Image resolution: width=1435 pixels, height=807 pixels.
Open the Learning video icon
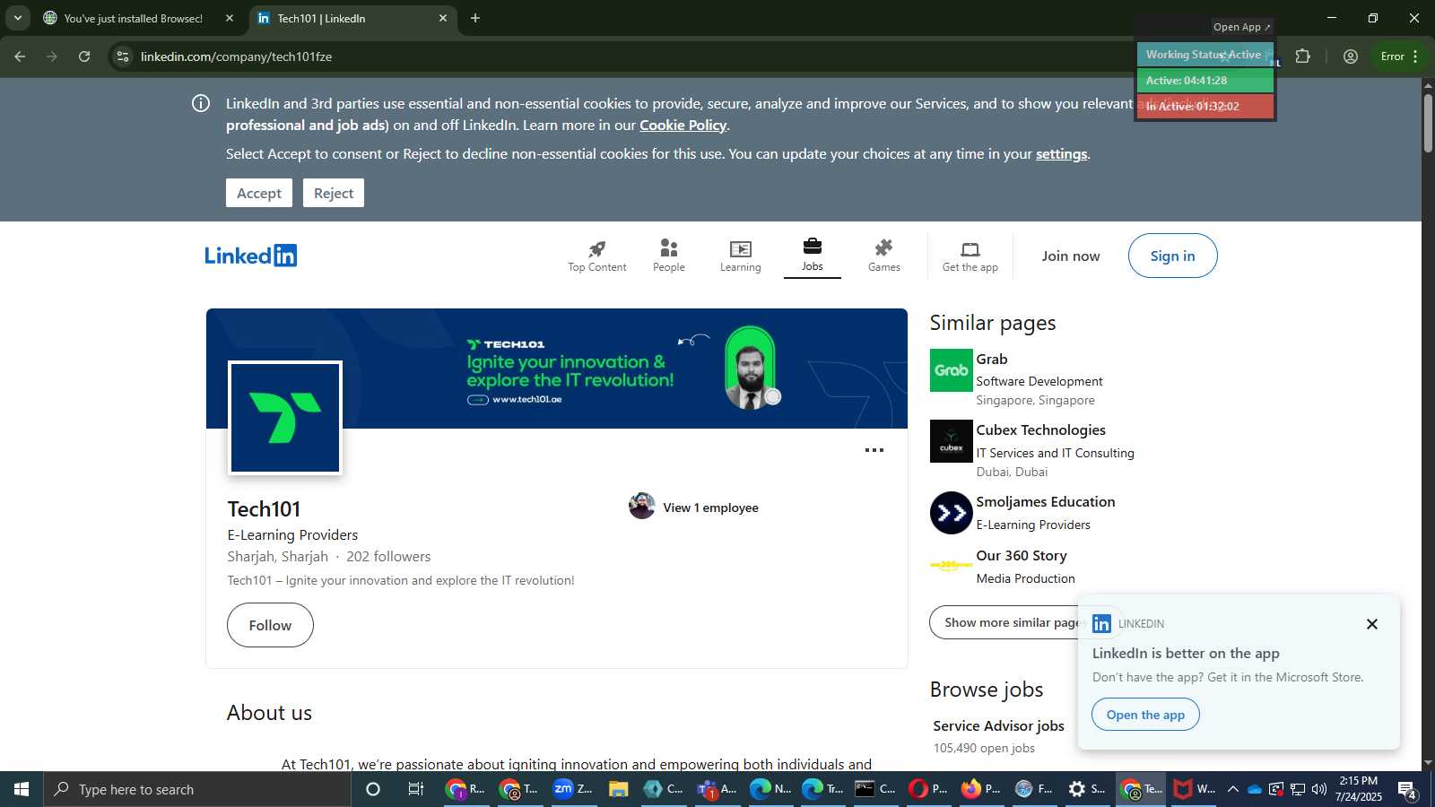click(x=740, y=248)
